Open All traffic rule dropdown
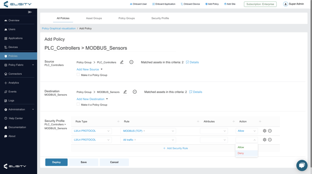Viewport: 312px width, 174px height. tap(148, 140)
